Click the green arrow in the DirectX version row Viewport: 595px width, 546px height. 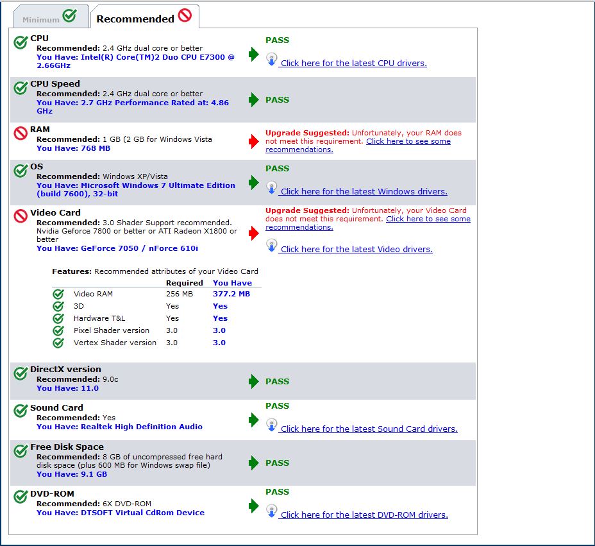(253, 381)
